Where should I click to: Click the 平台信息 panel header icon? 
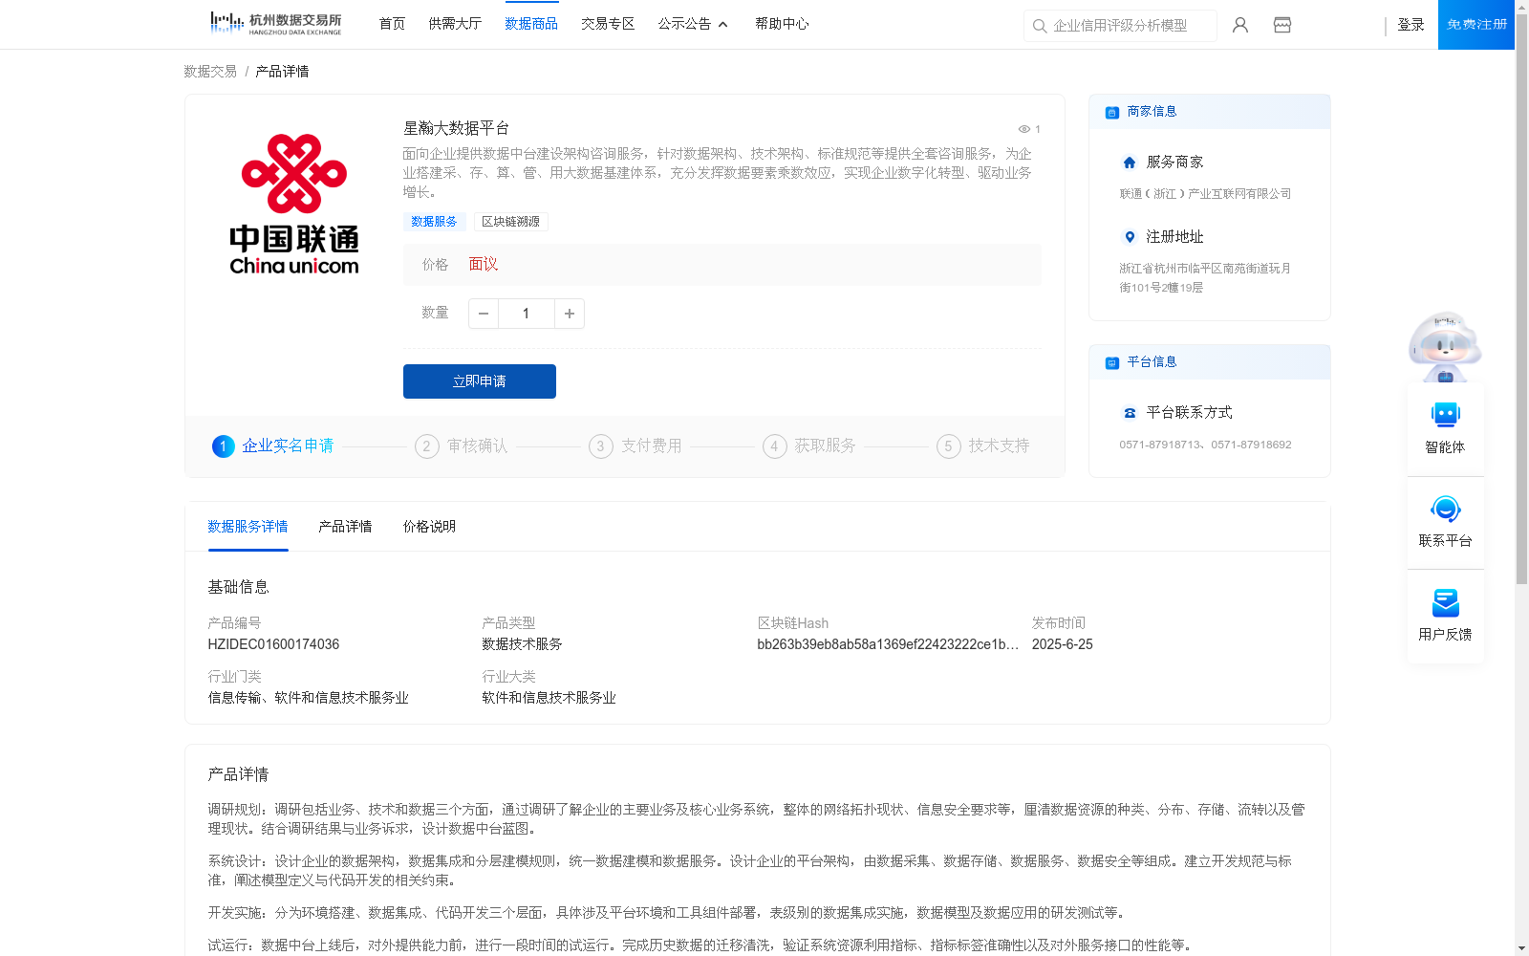click(x=1112, y=363)
